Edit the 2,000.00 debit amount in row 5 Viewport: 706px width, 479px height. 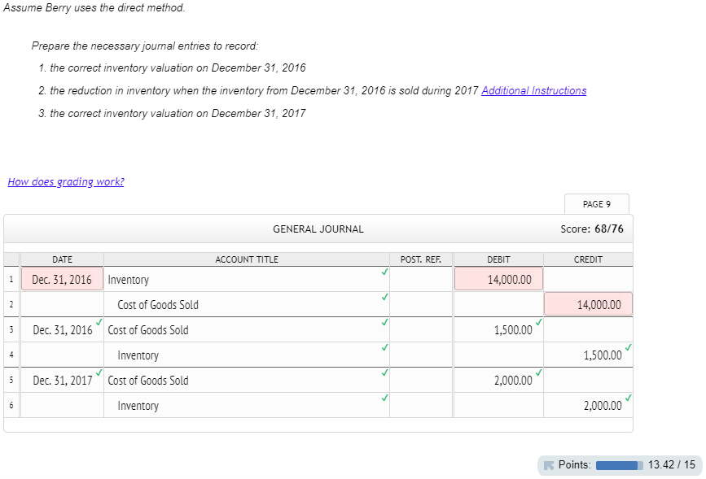point(498,380)
